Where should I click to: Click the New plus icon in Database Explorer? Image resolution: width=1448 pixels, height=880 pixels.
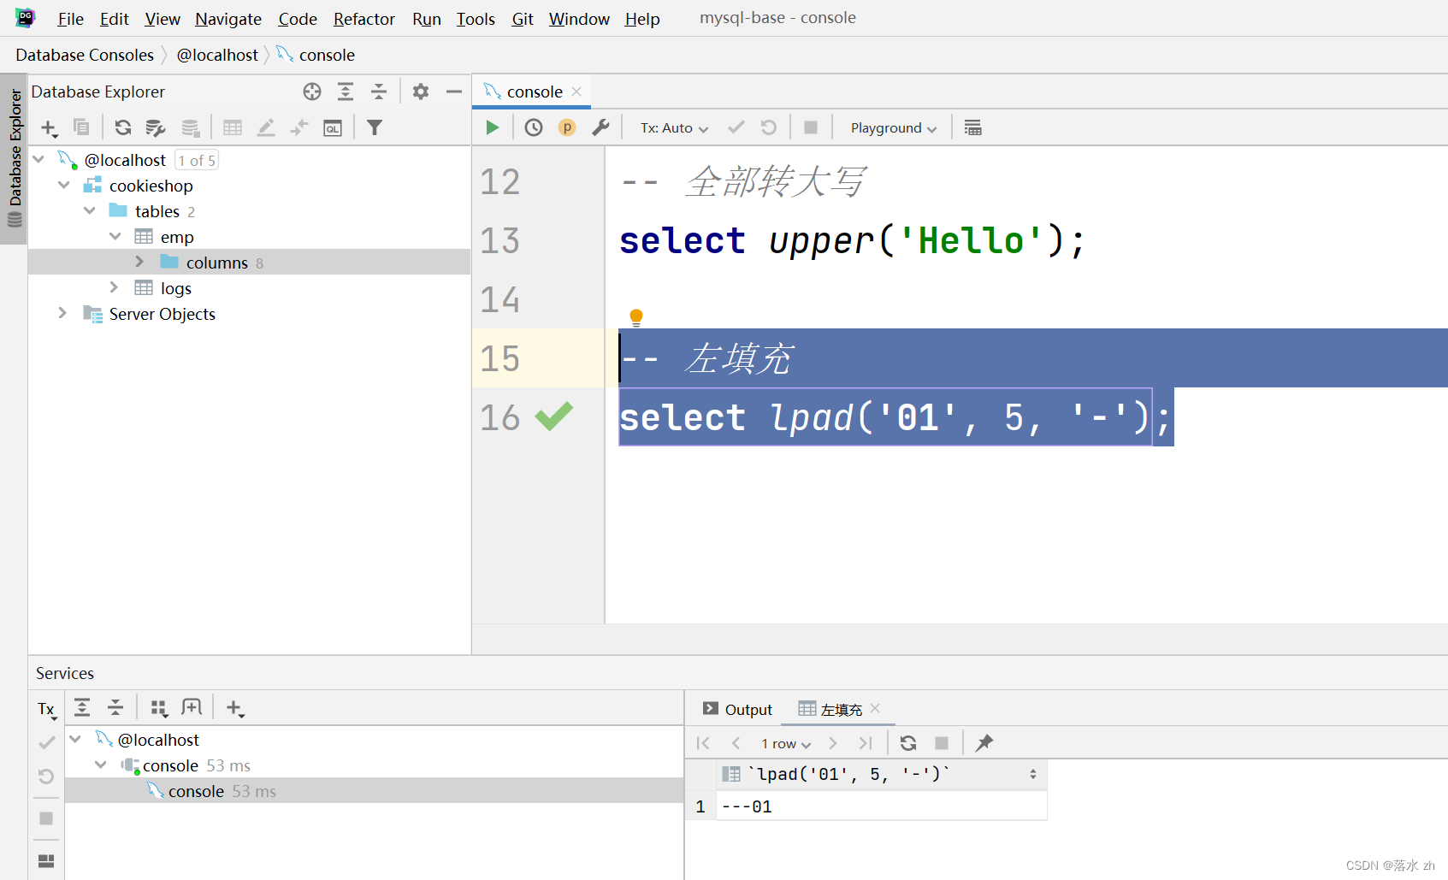[x=49, y=128]
